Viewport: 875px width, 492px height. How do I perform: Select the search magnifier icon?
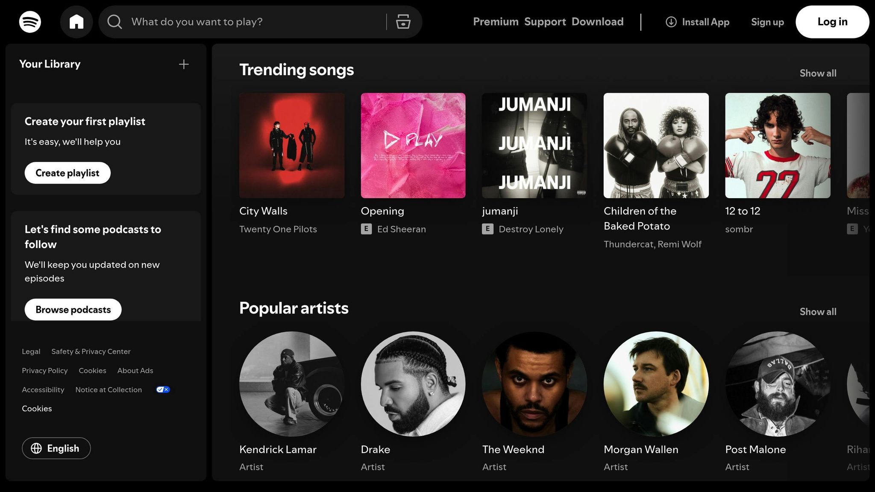click(114, 22)
